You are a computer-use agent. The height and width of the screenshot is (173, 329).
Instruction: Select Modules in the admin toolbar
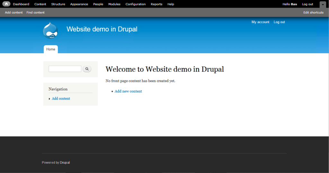114,4
